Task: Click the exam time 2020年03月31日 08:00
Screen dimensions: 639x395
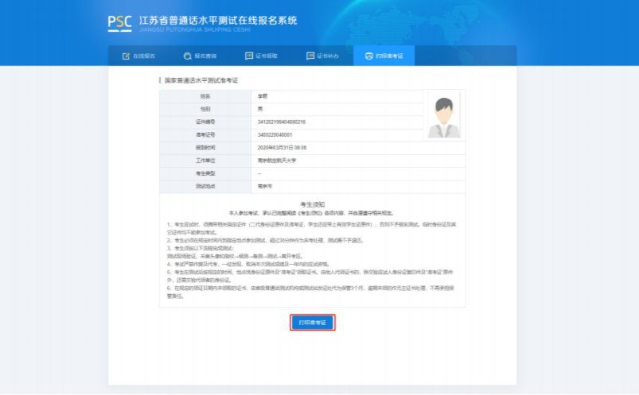Action: pos(284,147)
